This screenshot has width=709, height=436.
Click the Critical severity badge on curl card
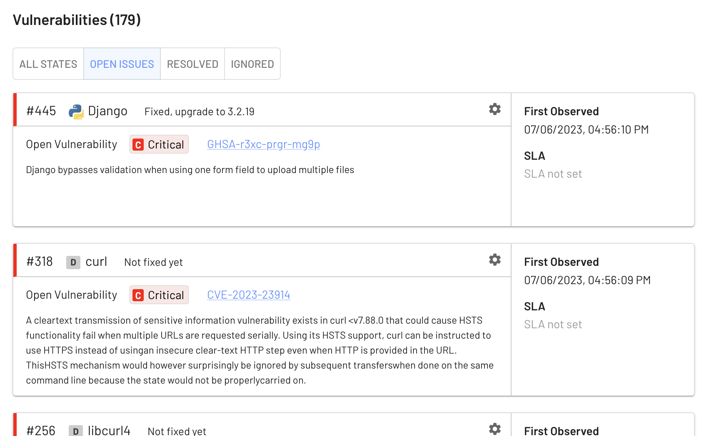tap(159, 295)
